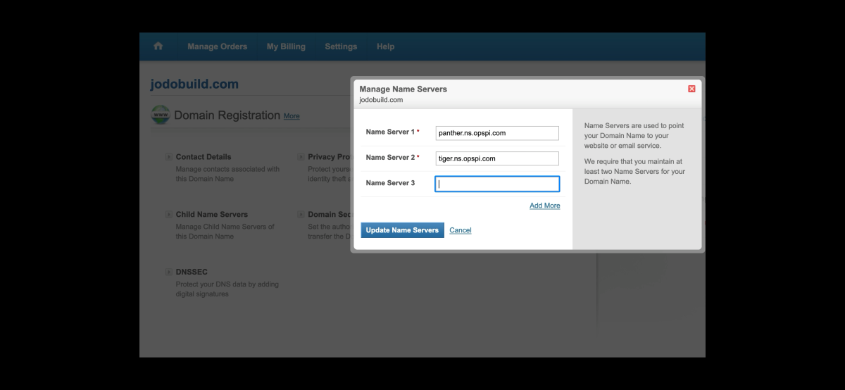Click the Add More link
845x390 pixels.
(x=545, y=206)
